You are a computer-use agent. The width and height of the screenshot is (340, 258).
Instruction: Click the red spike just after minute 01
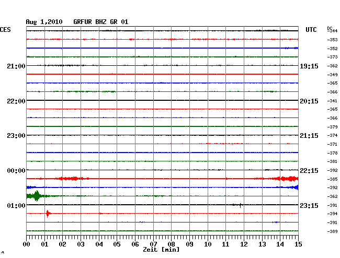(48, 214)
